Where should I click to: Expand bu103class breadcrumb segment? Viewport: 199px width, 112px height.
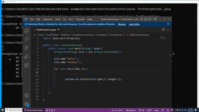(53, 35)
